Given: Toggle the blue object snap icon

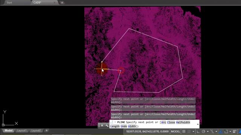Looking at the screenshot, I should 221,131.
